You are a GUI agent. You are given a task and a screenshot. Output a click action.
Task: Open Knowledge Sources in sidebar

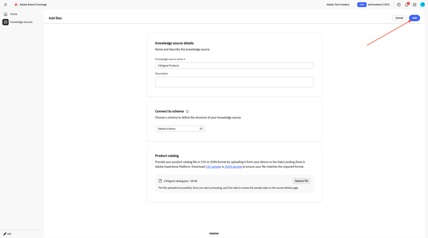[x=22, y=22]
